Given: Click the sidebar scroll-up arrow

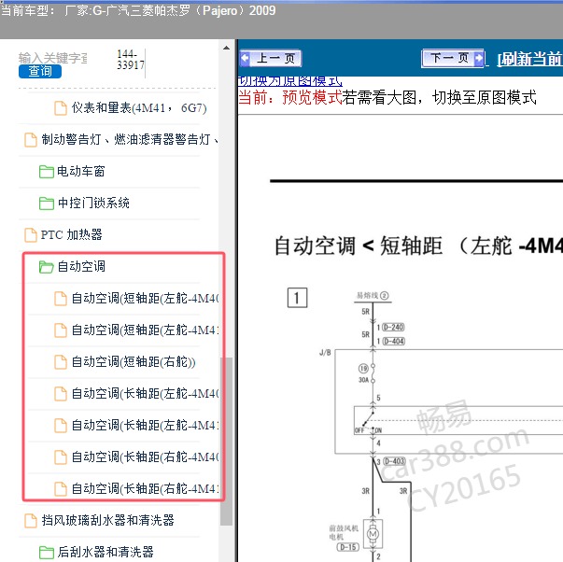Looking at the screenshot, I should pos(226,48).
